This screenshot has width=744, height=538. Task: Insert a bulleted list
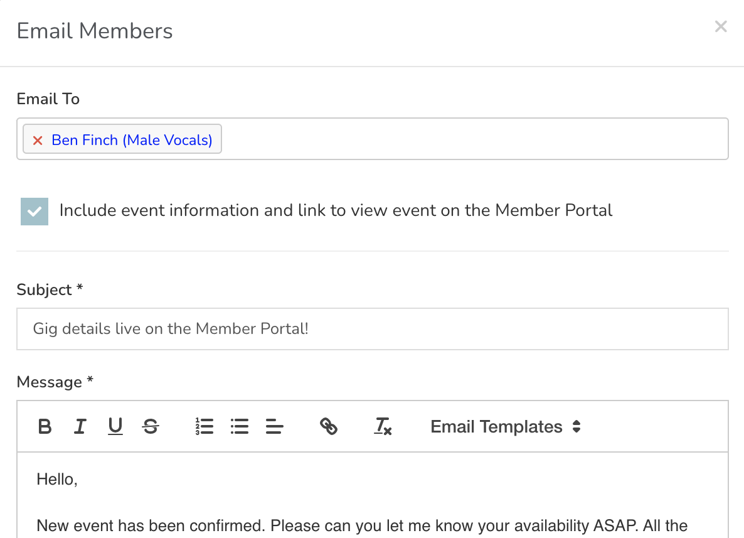tap(239, 426)
